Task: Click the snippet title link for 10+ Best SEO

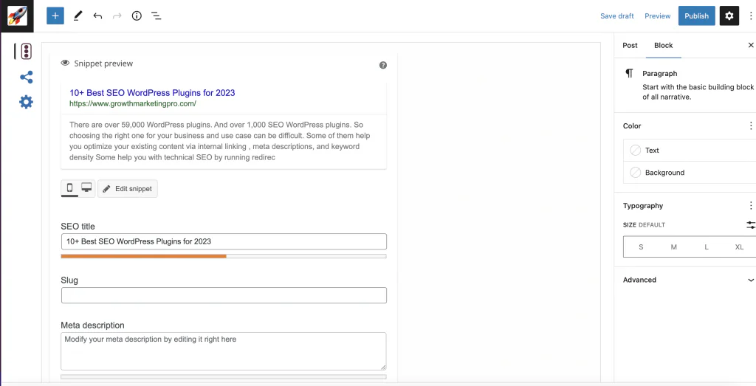Action: [x=152, y=92]
